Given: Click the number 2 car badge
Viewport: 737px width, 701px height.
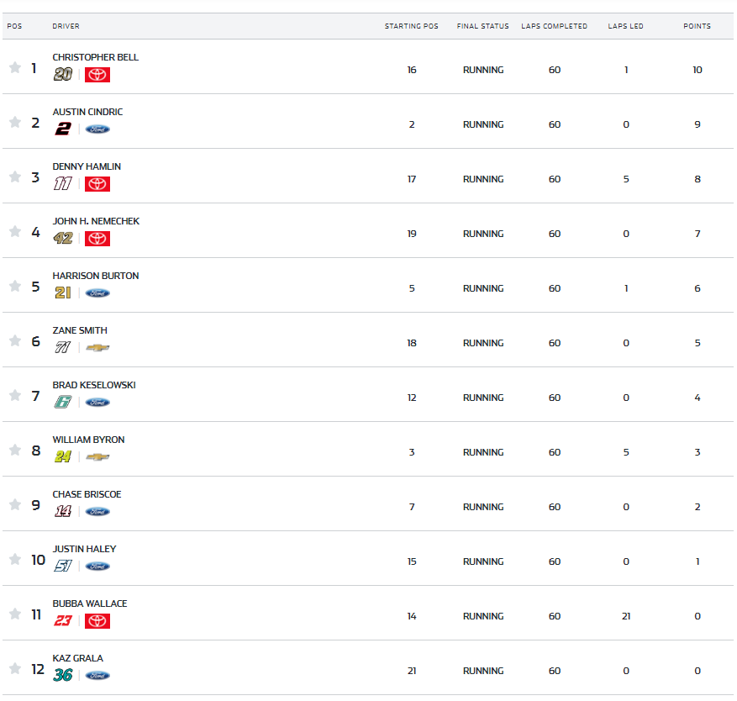Looking at the screenshot, I should point(63,129).
